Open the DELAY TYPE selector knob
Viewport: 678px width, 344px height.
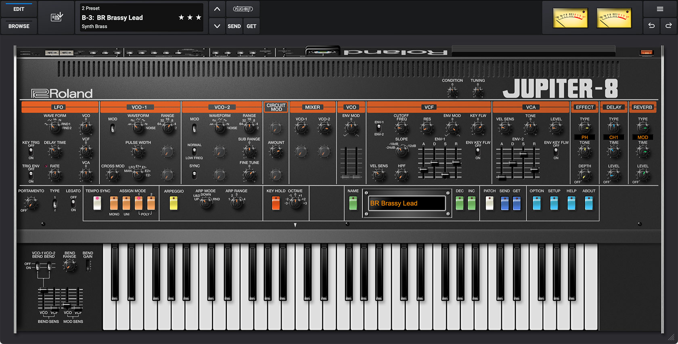(614, 128)
